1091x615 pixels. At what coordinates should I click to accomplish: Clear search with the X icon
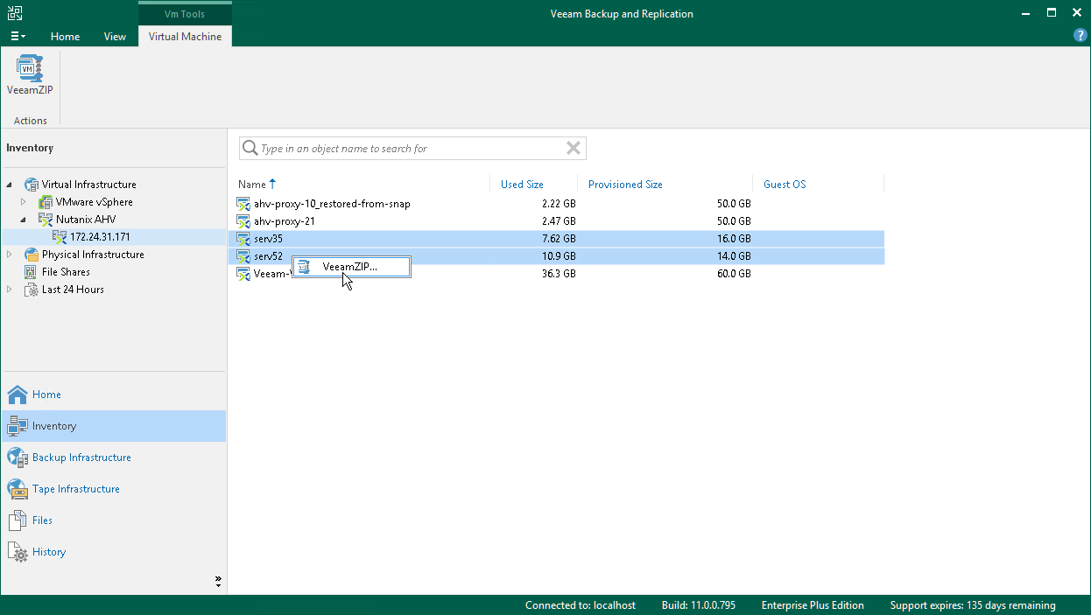coord(574,149)
